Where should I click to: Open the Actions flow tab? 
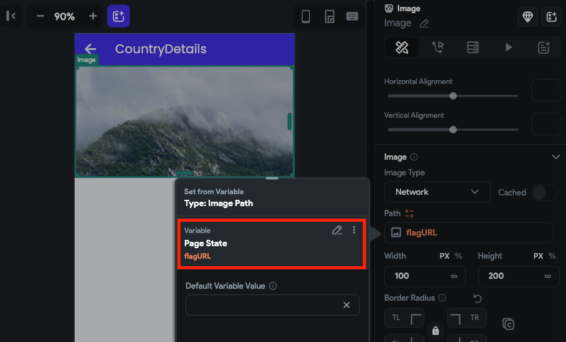438,47
